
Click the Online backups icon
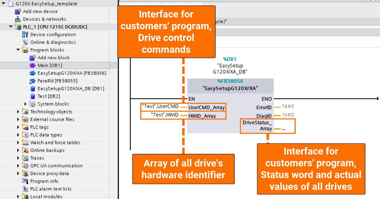click(x=25, y=150)
